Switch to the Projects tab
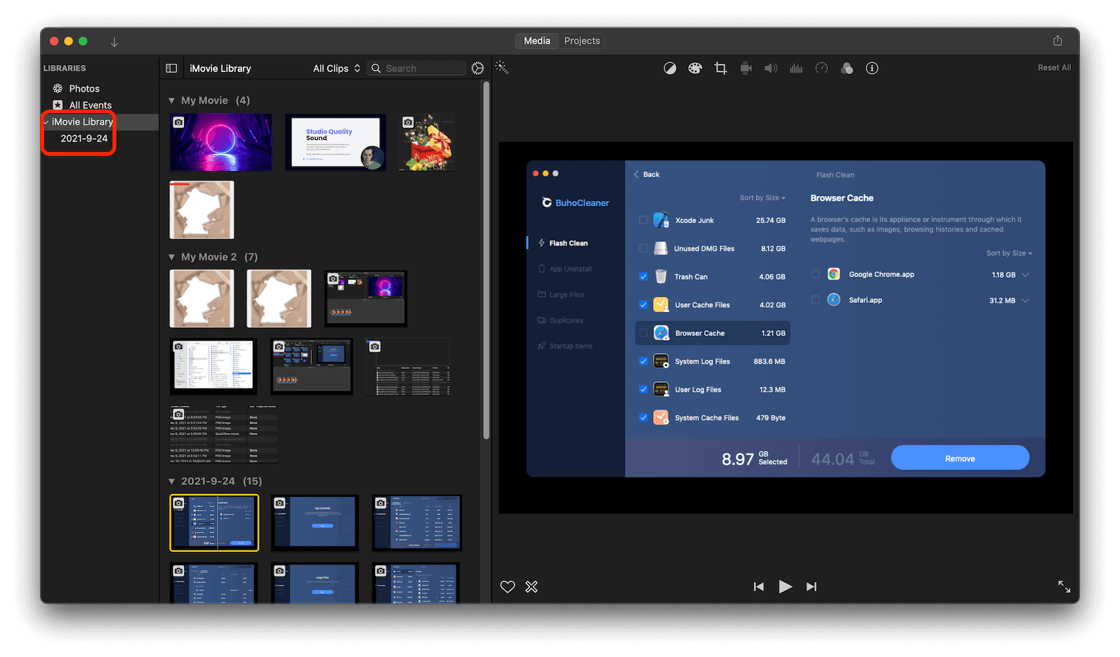Screen dimensions: 1120x657 tap(582, 41)
